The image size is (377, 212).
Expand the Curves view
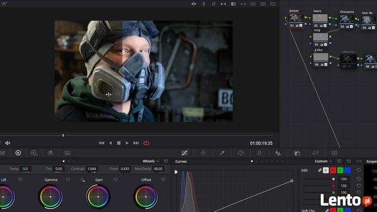[339, 161]
